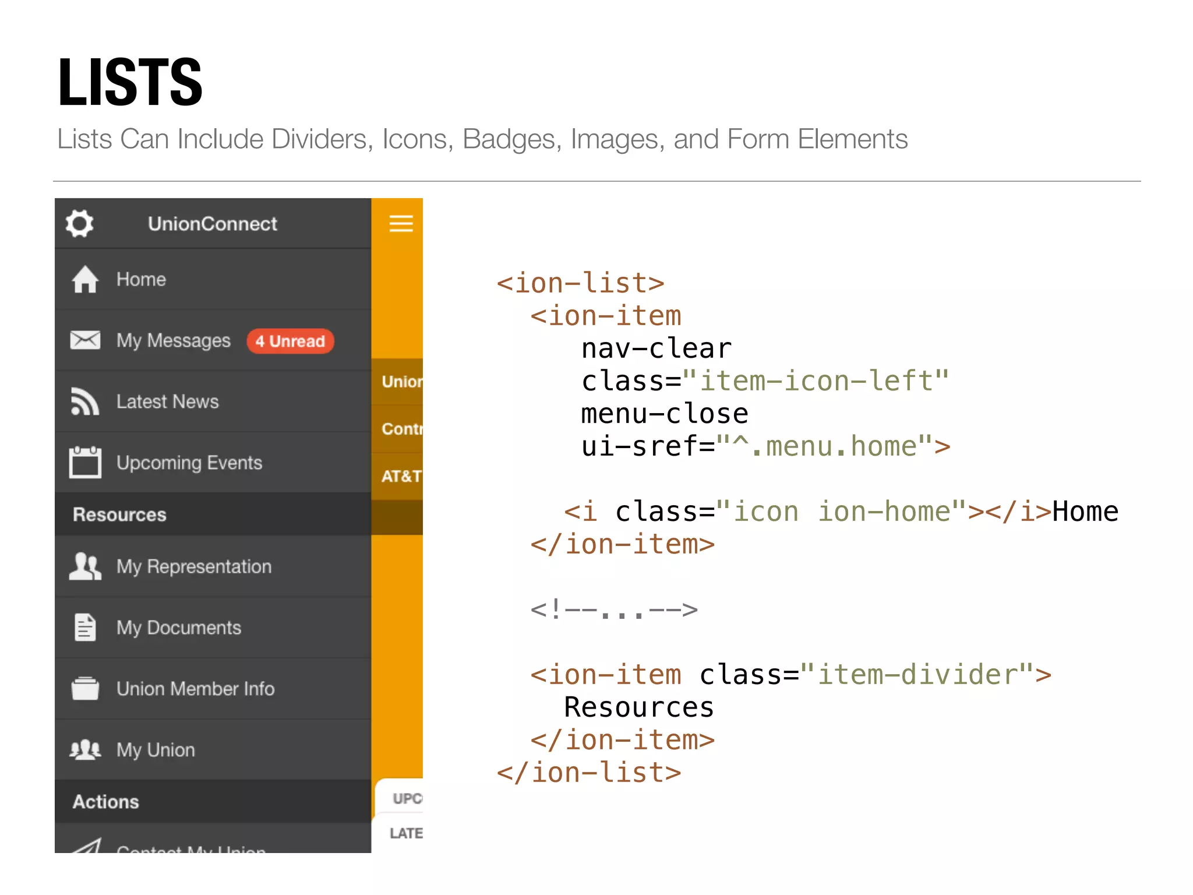Open My Messages in the side menu
This screenshot has height=895, width=1193.
pos(213,340)
